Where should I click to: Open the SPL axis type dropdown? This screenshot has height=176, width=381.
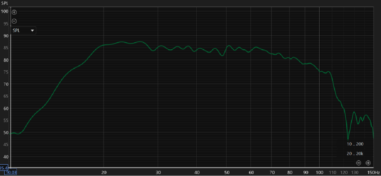tap(23, 30)
